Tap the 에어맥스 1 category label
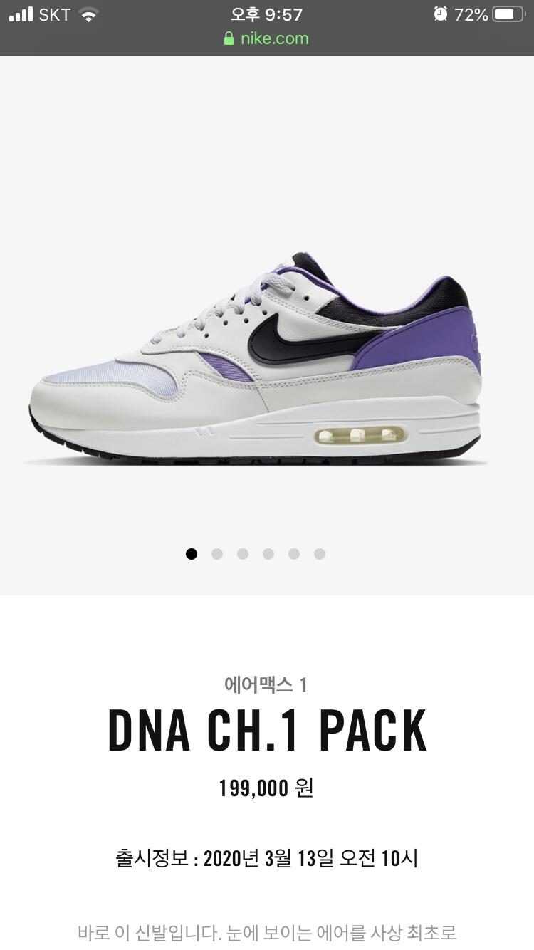The width and height of the screenshot is (534, 950). pos(266,685)
